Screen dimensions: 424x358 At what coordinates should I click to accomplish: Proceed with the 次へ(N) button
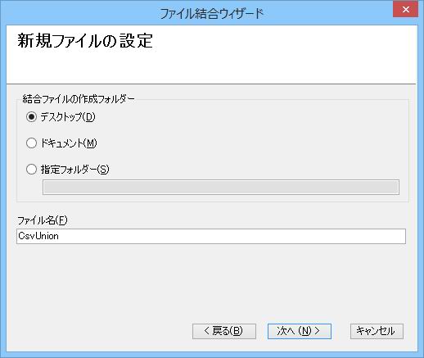click(300, 331)
